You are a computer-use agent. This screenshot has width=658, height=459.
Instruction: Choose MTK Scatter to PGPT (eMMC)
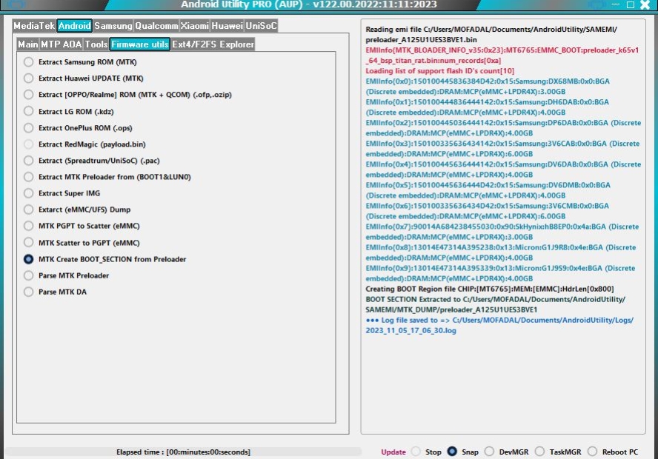[x=82, y=243]
